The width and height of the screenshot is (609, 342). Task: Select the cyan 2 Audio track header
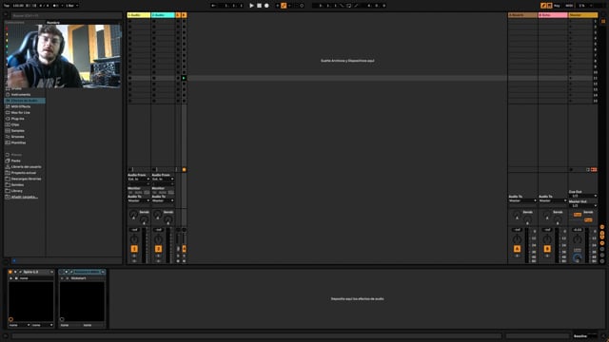click(163, 15)
